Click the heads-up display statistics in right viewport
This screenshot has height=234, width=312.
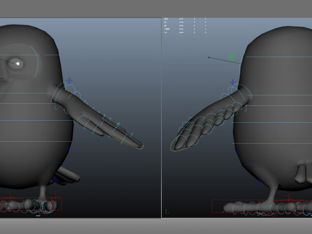(x=185, y=26)
